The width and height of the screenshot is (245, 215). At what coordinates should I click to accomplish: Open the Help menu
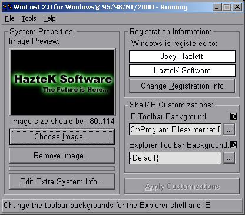pos(49,18)
